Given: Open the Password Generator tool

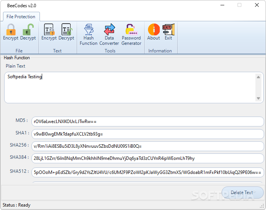Looking at the screenshot, I should pyautogui.click(x=131, y=35).
